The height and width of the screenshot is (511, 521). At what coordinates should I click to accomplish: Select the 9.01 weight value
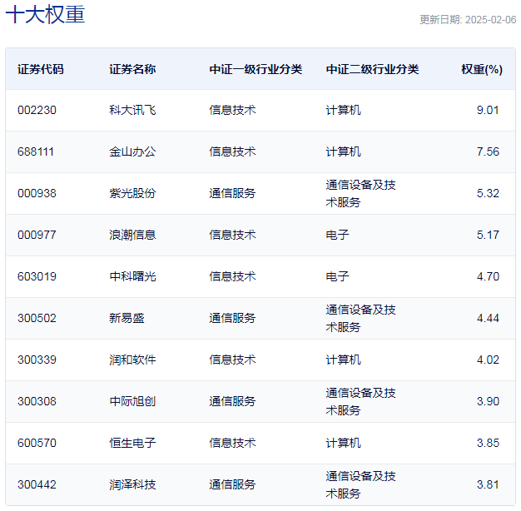(x=488, y=110)
